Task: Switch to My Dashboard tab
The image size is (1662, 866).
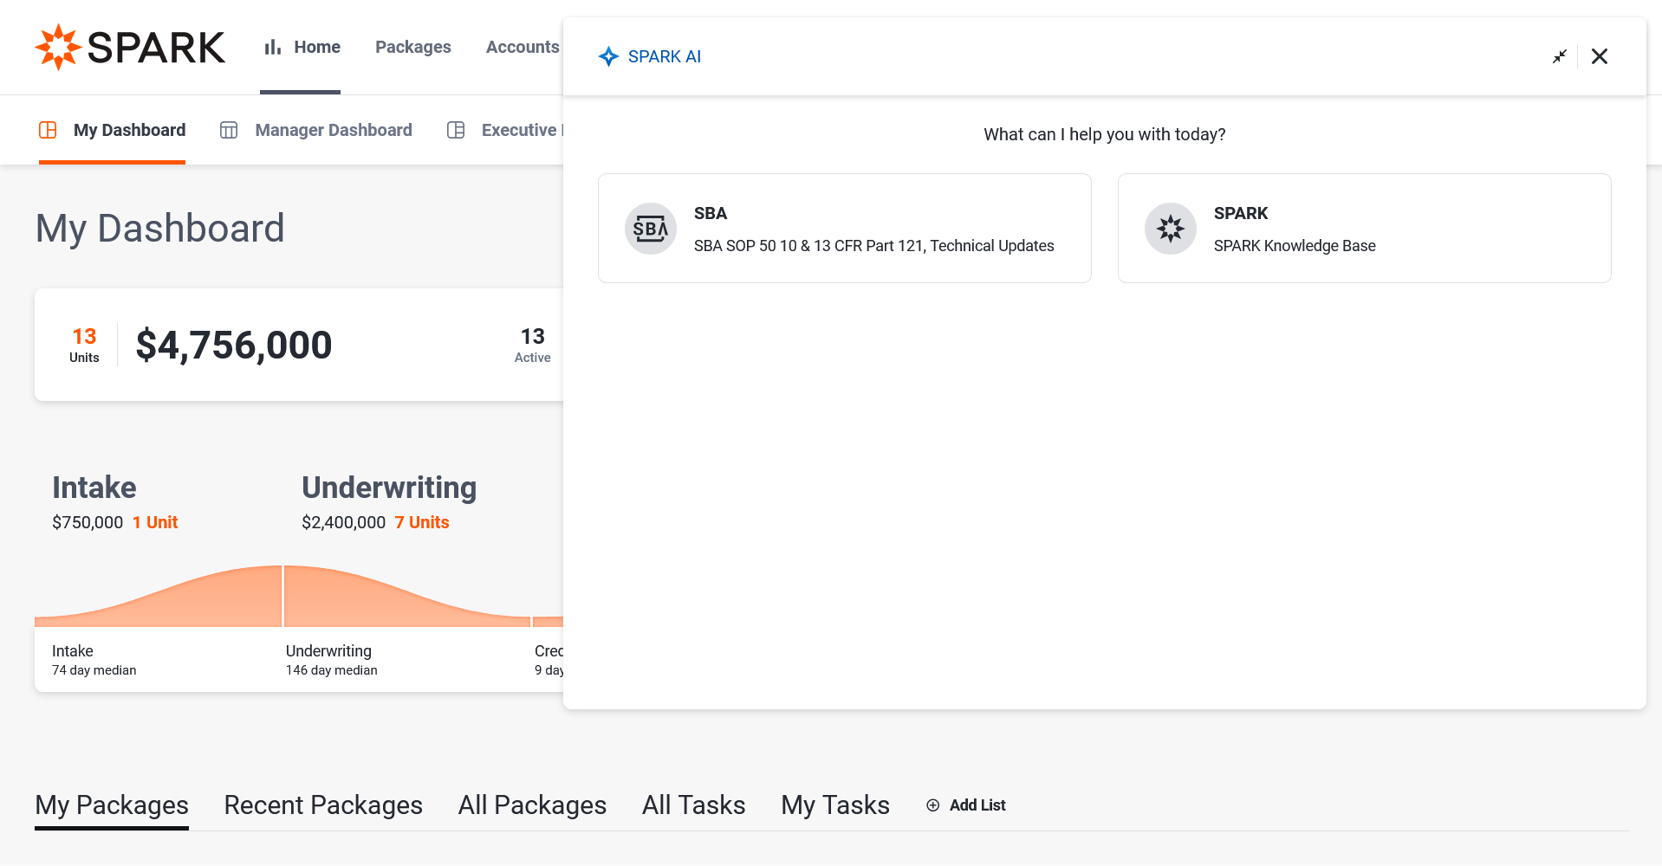Action: (113, 130)
